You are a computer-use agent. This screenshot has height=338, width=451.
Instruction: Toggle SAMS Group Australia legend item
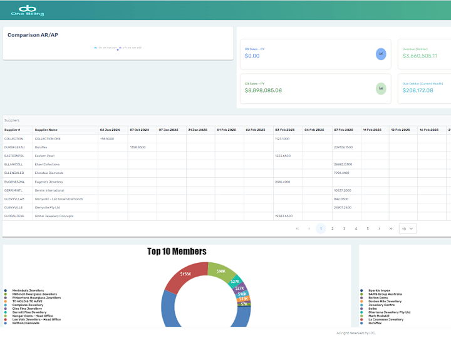tap(381, 294)
